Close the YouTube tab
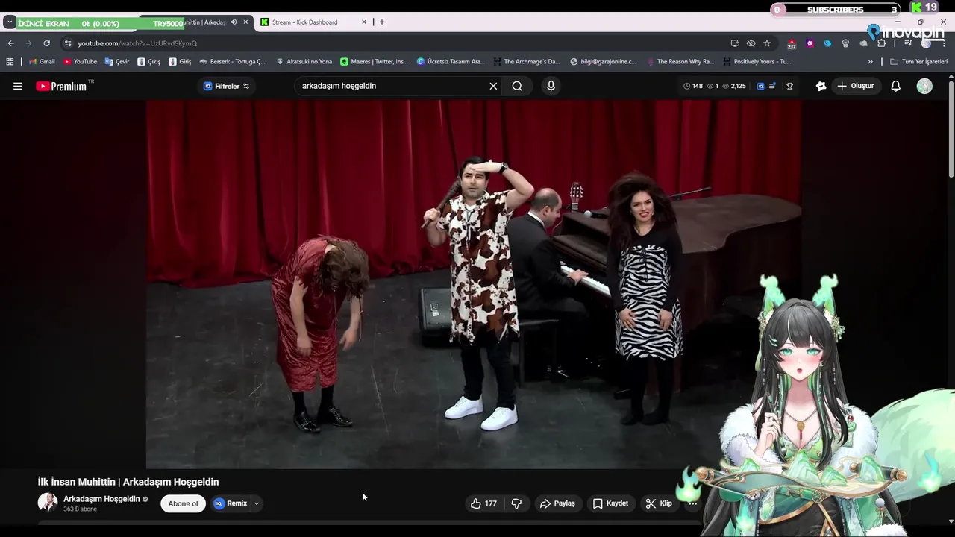 pyautogui.click(x=245, y=22)
